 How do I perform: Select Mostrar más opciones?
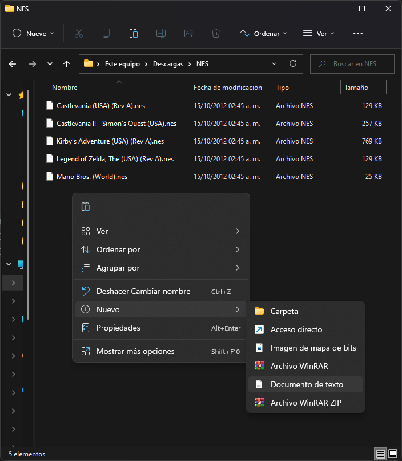(x=161, y=351)
